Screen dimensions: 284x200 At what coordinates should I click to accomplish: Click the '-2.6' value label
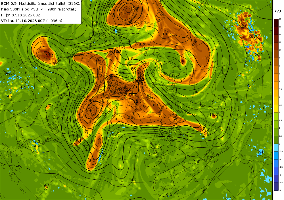click(239, 74)
